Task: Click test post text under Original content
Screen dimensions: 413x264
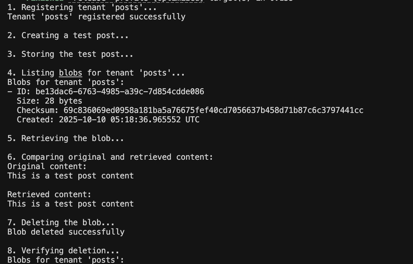Action: (70, 176)
